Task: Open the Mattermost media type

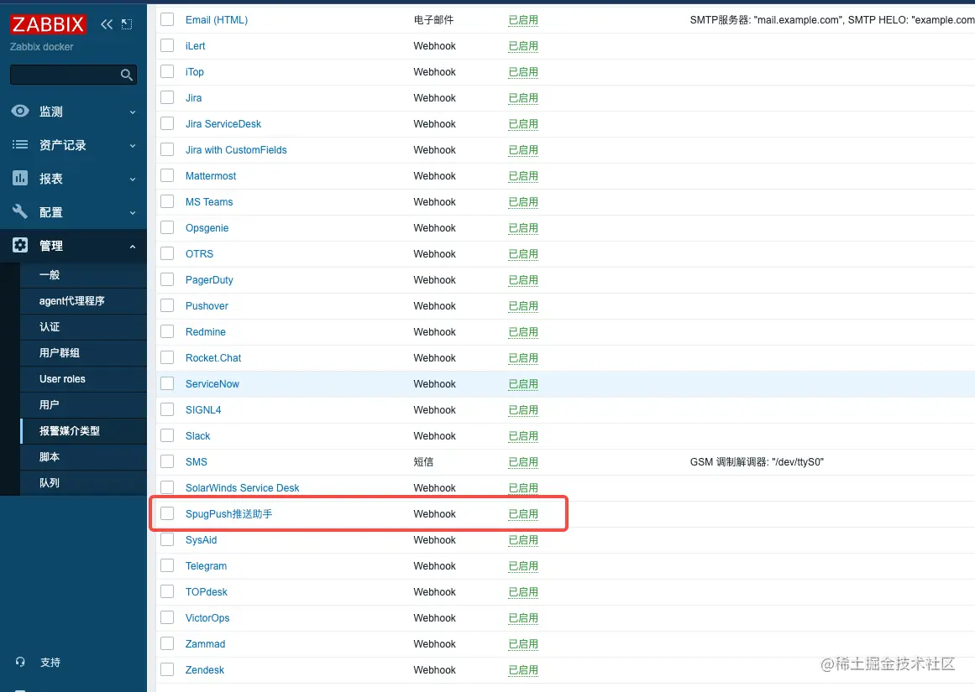Action: pyautogui.click(x=211, y=176)
